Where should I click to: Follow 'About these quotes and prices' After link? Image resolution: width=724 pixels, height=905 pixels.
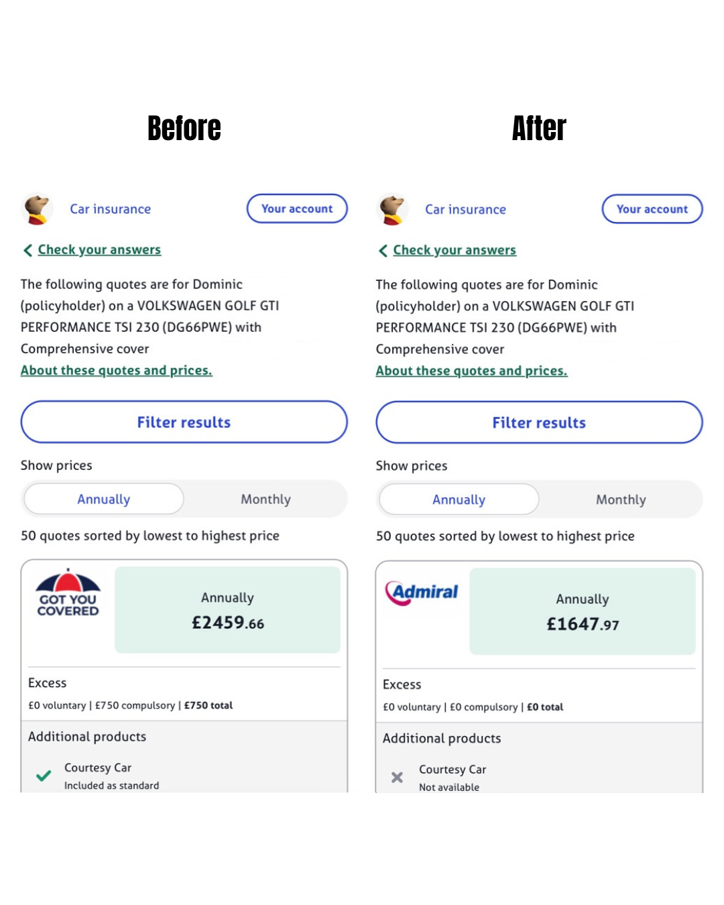coord(471,371)
